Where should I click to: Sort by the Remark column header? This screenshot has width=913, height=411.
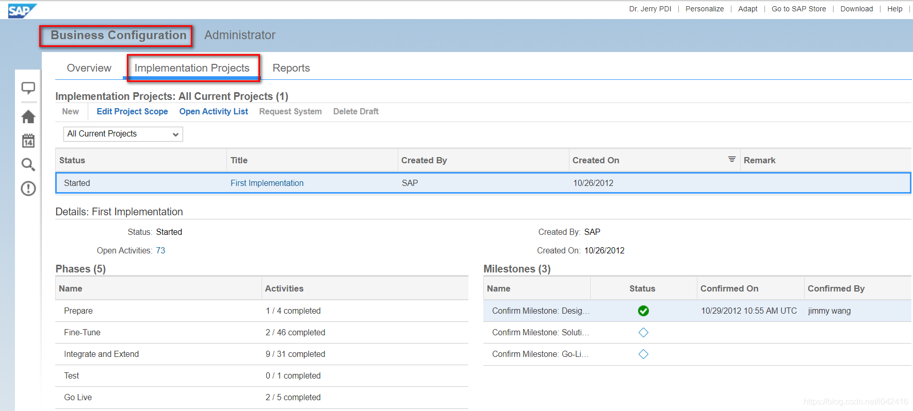(826, 160)
